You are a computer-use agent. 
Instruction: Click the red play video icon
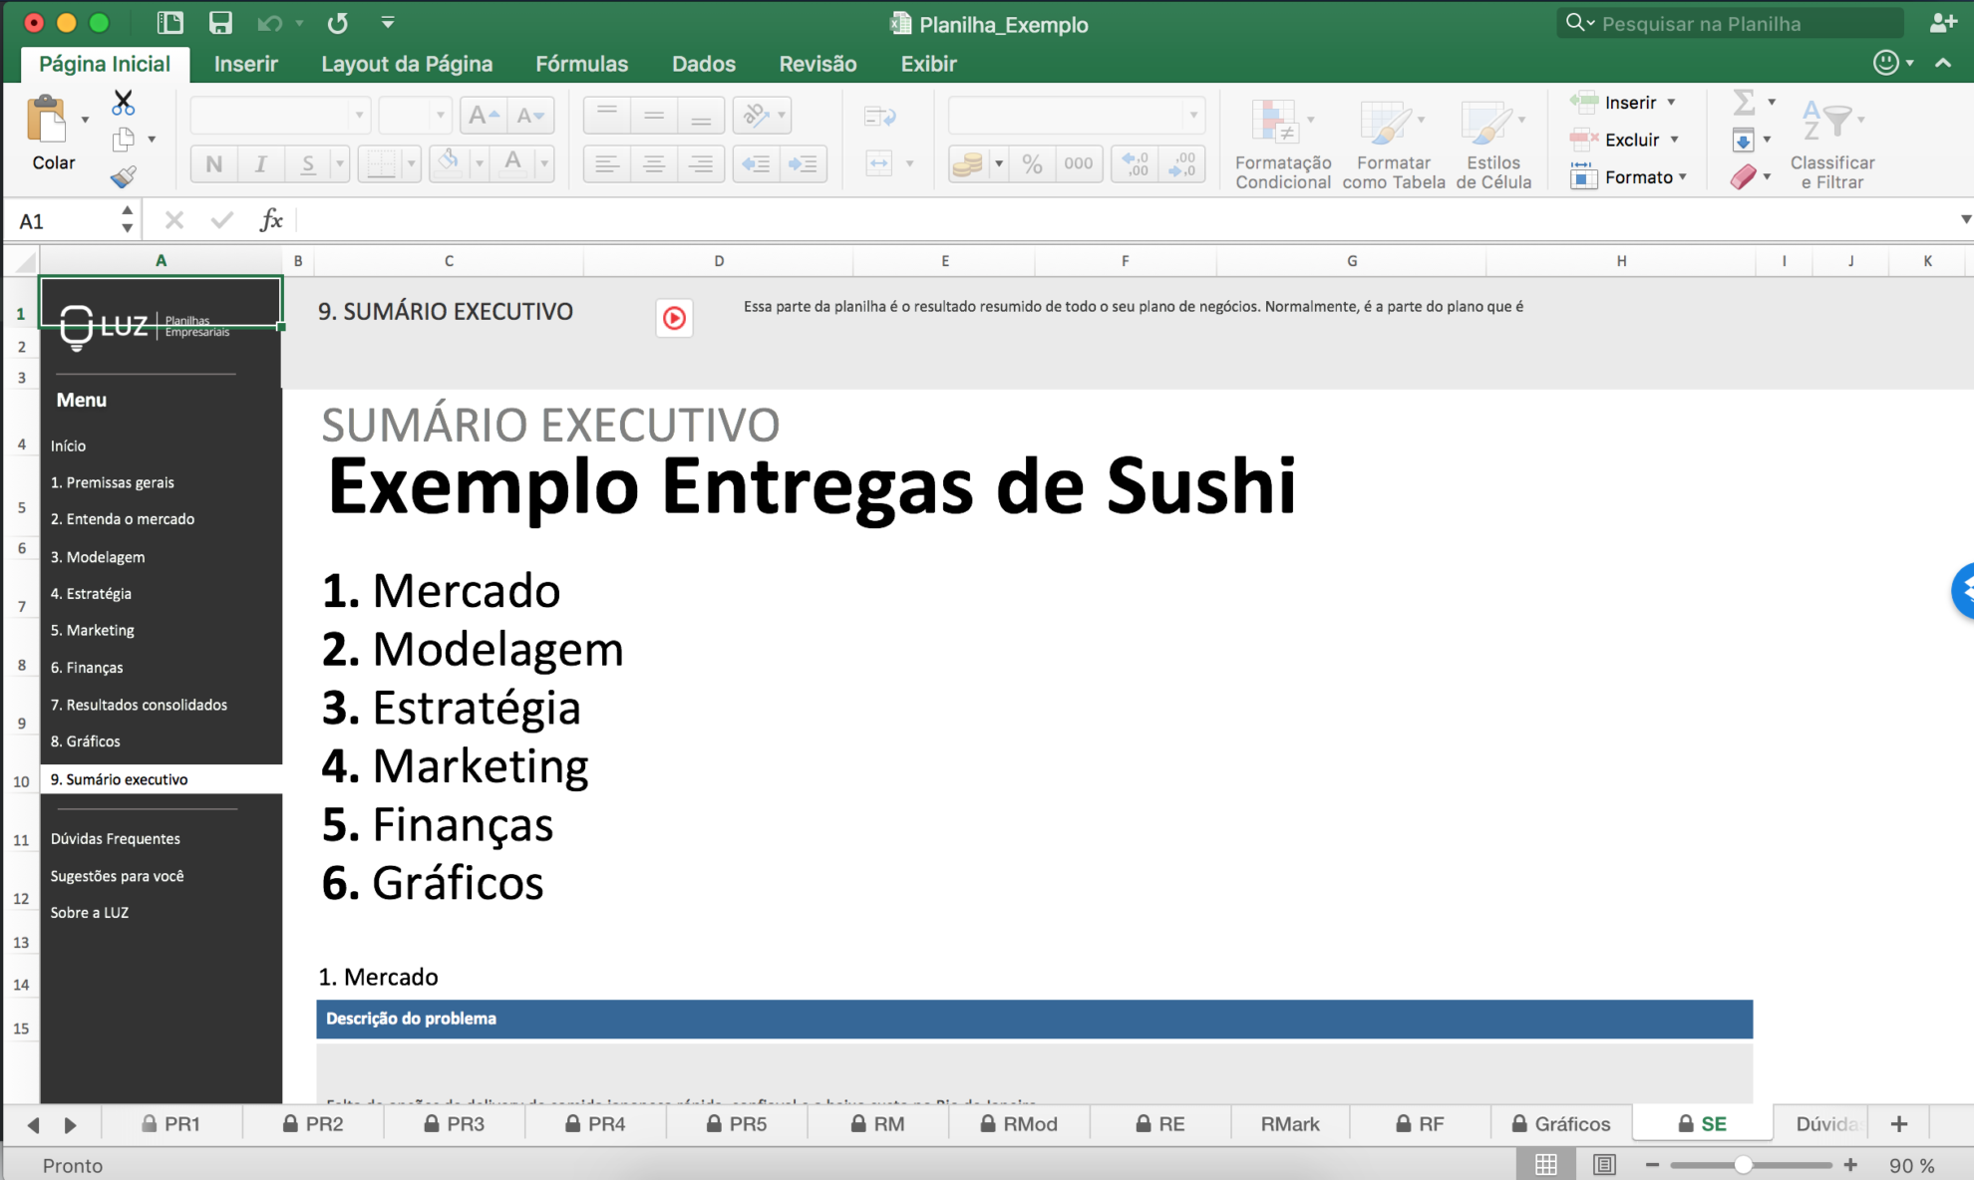[674, 318]
